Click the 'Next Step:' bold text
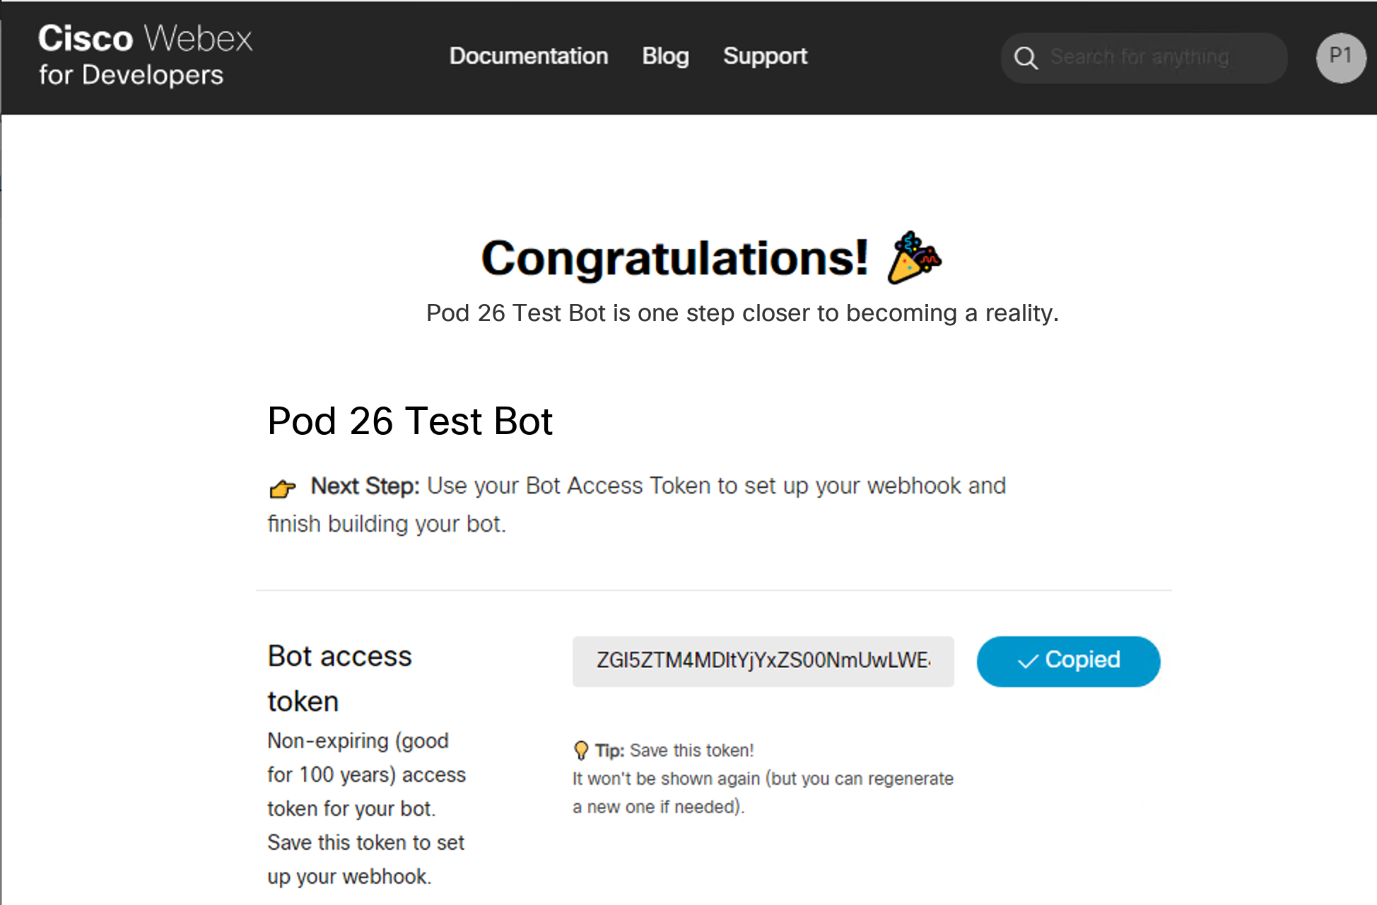The height and width of the screenshot is (905, 1377). [x=365, y=486]
